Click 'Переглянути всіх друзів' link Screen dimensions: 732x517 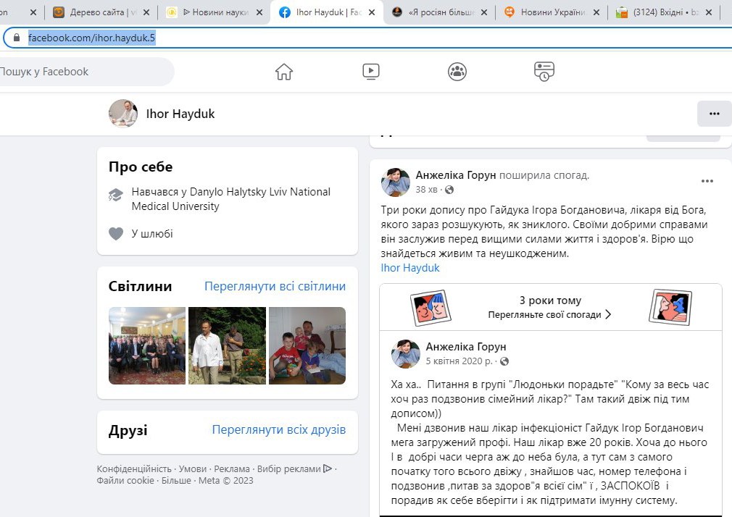pos(278,429)
